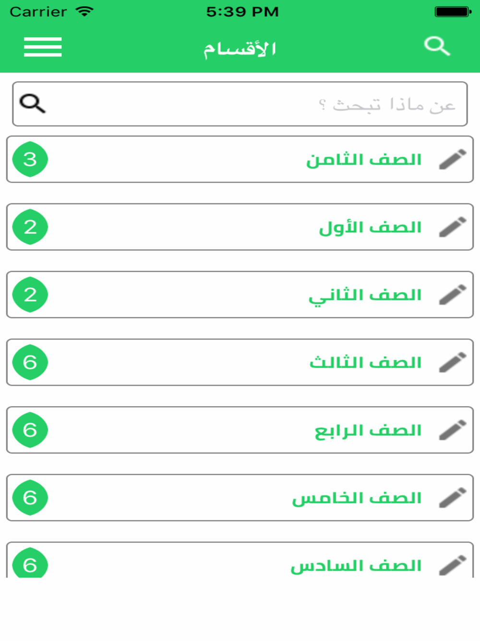
Task: Select the الصف السادس row
Action: (240, 560)
